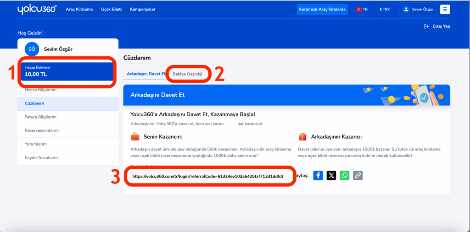Open Kampanyalar in top navigation

[143, 9]
